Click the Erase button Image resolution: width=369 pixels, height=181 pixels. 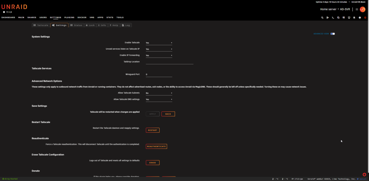(153, 163)
